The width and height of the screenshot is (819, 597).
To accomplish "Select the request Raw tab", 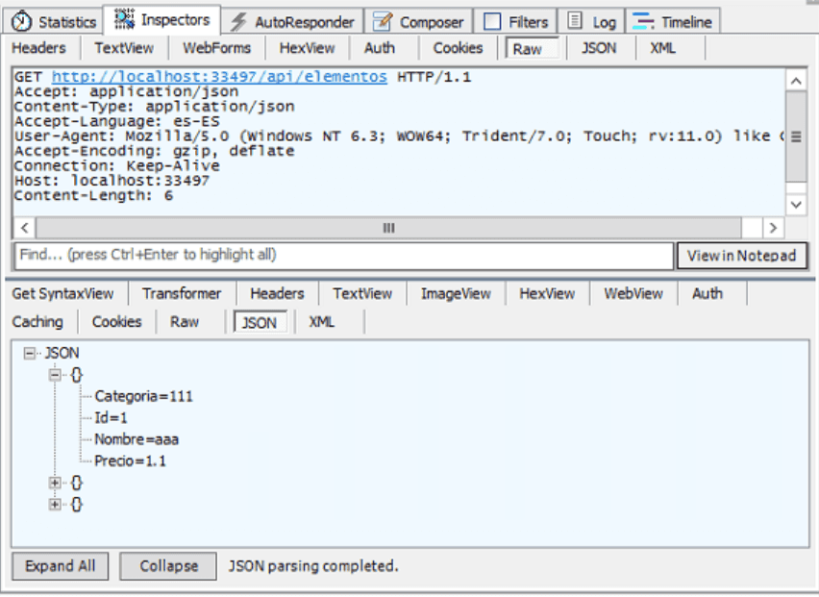I will click(x=532, y=49).
